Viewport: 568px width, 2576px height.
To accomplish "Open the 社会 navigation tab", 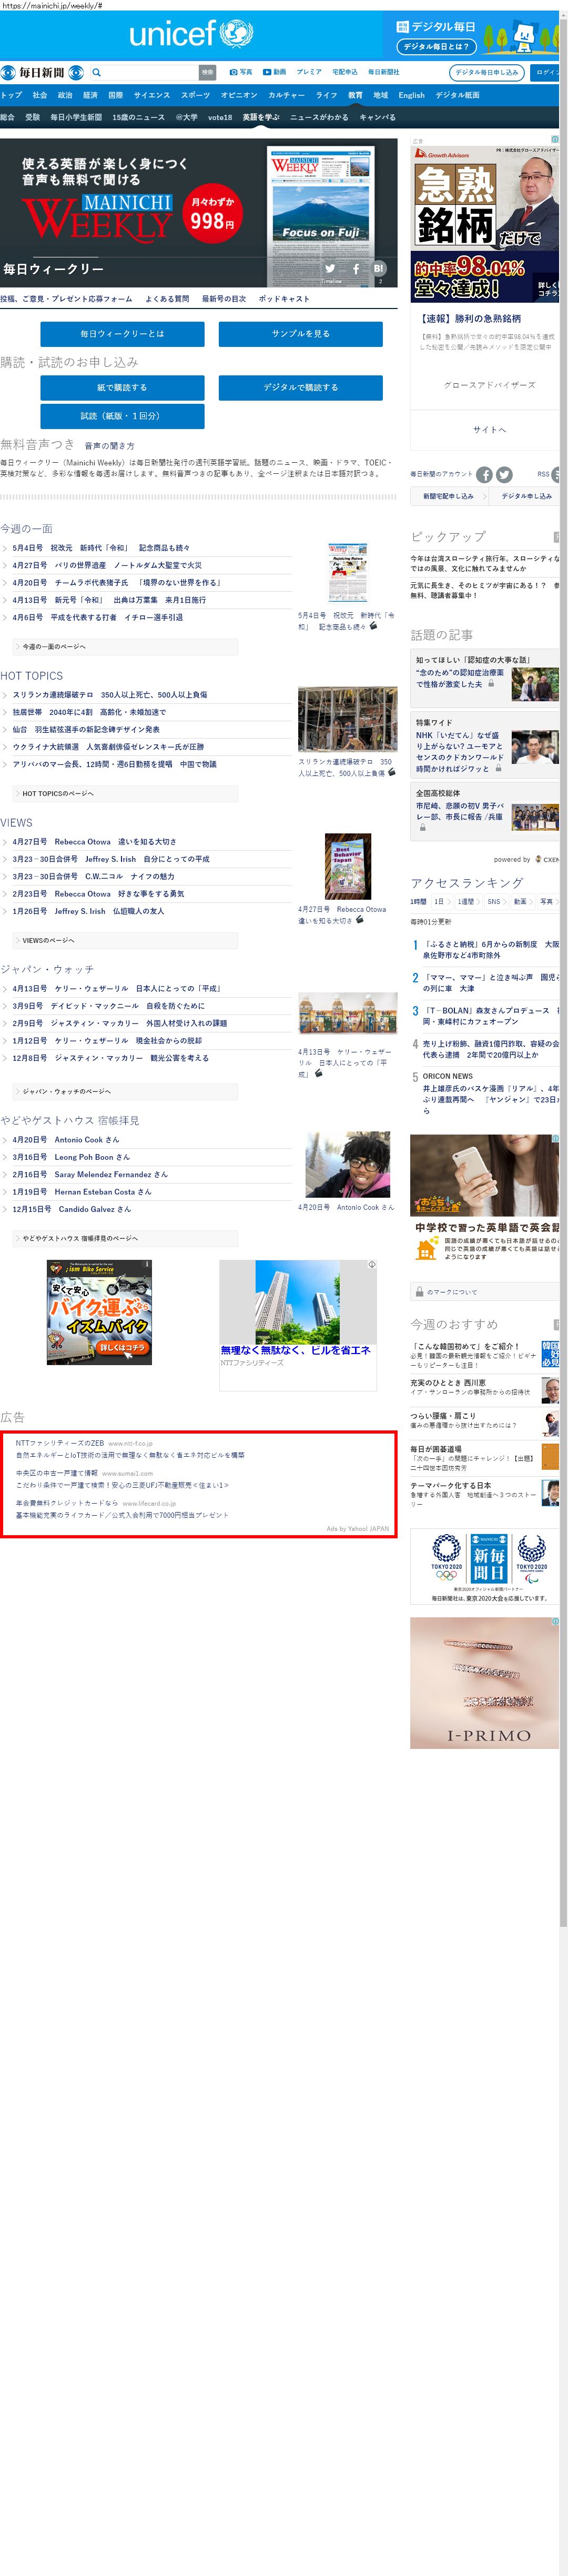I will click(x=40, y=95).
